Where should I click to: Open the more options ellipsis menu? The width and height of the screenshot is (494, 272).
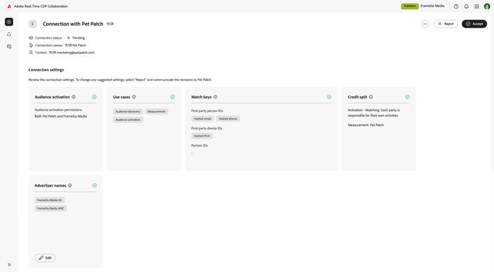pyautogui.click(x=425, y=24)
